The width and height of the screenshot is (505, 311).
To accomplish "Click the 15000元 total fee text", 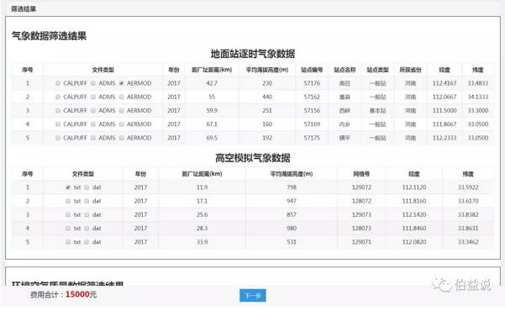I will point(82,294).
